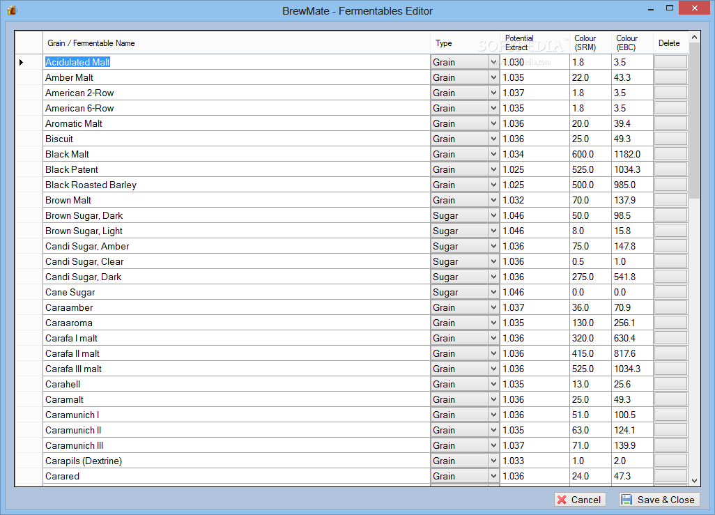
Task: Click EBC value 630.4 for Carafa I malt
Action: 632,338
